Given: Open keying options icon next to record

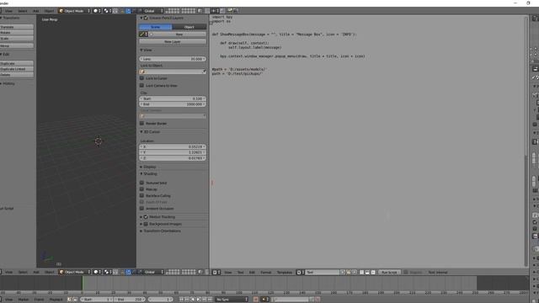Looking at the screenshot, I should pyautogui.click(x=264, y=300).
